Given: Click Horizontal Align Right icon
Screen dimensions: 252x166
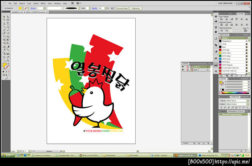Looking at the screenshot, I should (231, 19).
